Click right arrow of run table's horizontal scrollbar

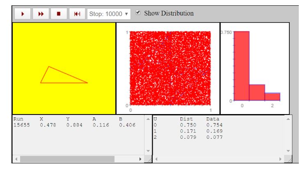tap(140, 159)
